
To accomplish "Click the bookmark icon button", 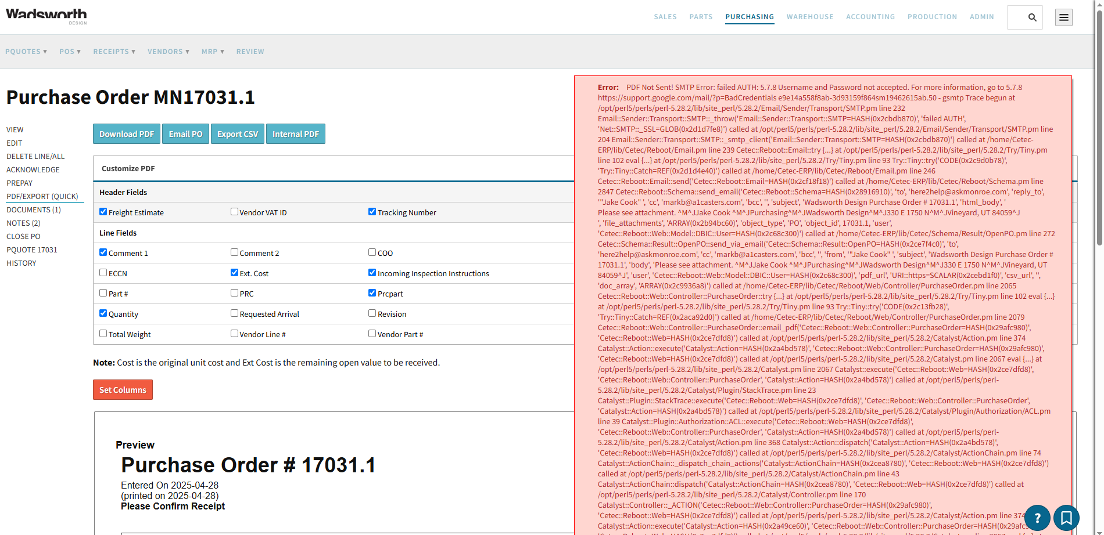I will (1066, 518).
